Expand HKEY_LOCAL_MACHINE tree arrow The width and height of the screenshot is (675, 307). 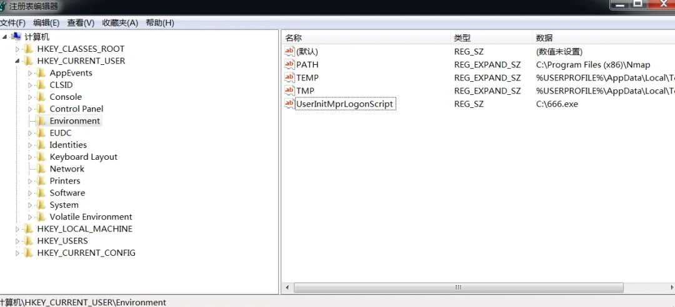[17, 229]
